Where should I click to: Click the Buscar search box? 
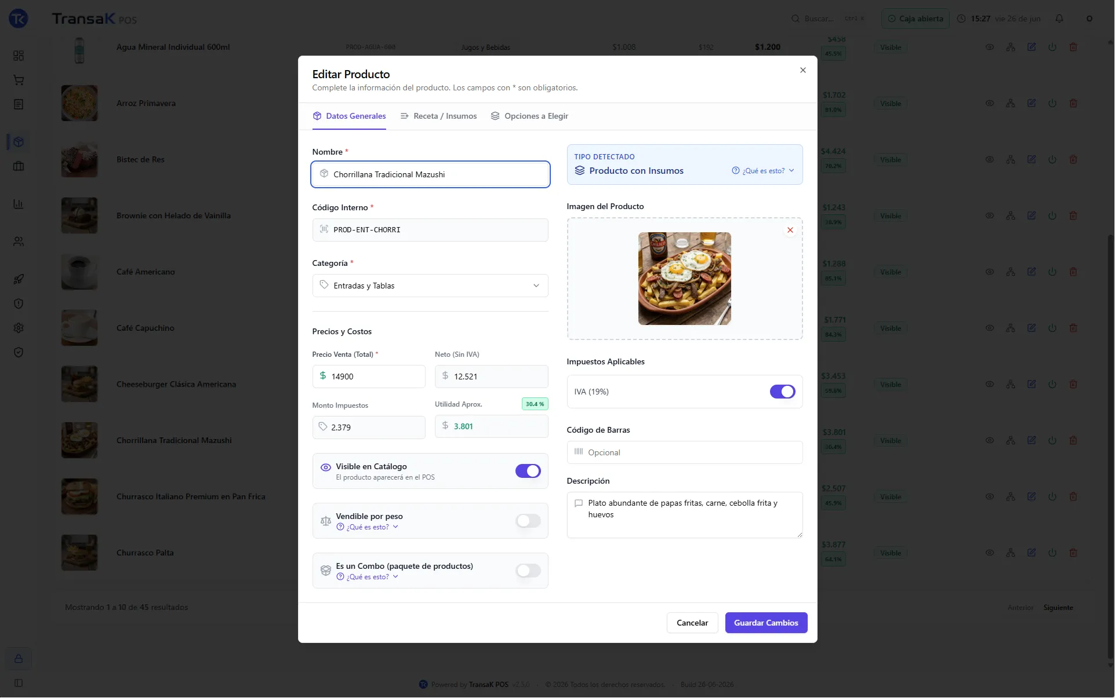pos(829,19)
